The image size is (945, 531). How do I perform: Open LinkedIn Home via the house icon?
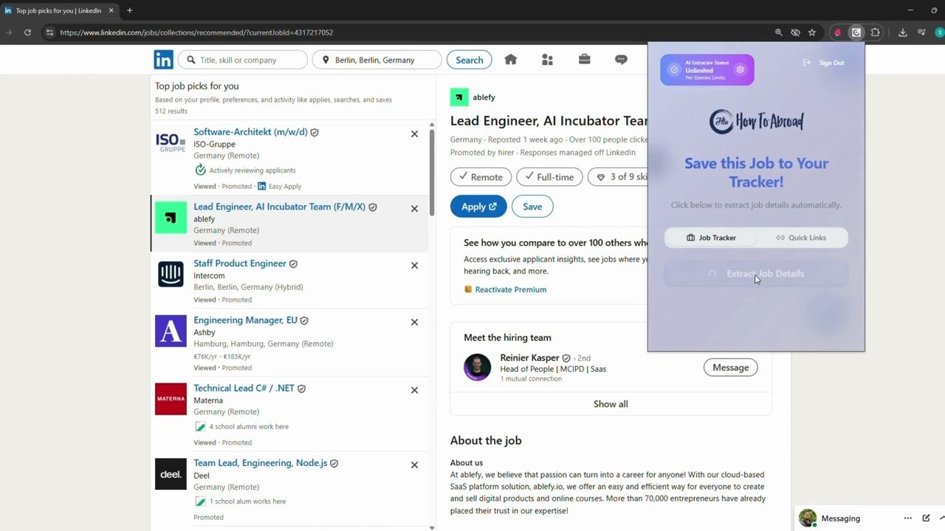[510, 59]
